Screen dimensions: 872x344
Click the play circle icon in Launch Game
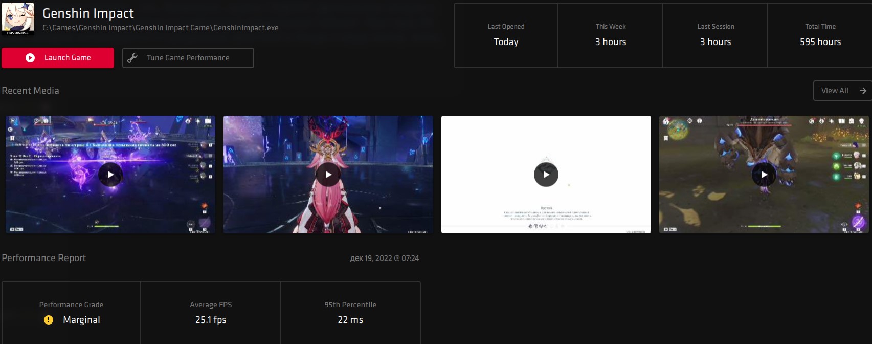point(30,58)
